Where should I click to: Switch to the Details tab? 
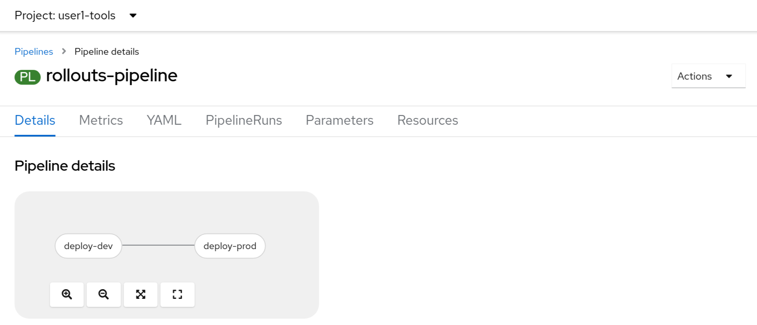coord(35,121)
